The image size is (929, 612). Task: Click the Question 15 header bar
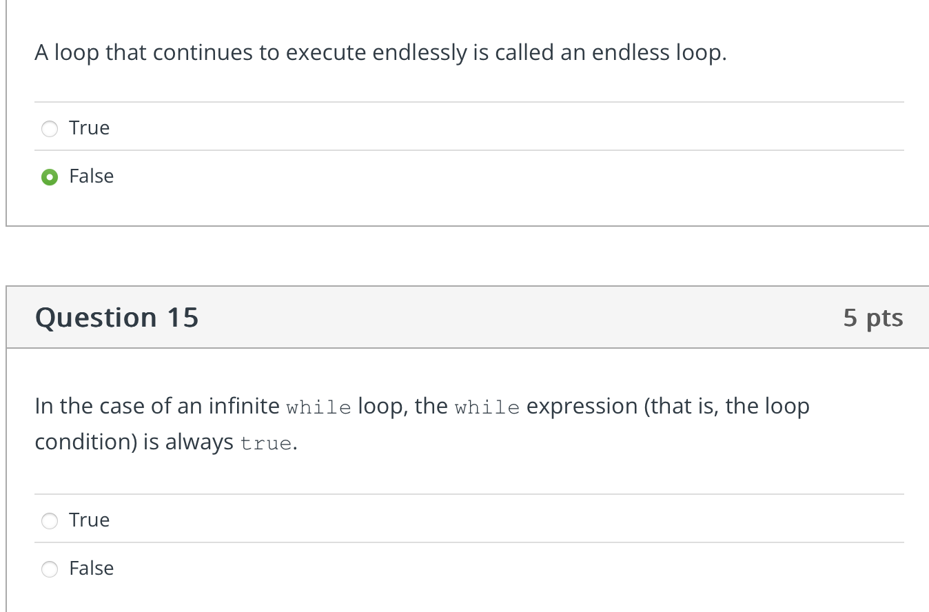[464, 317]
